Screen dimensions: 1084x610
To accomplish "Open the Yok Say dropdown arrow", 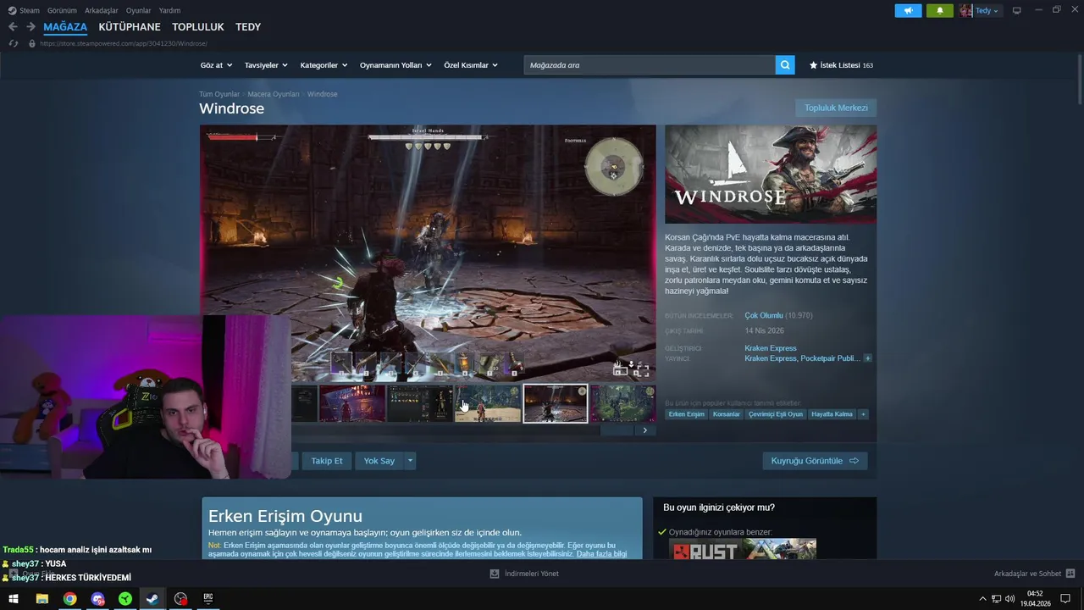I will point(410,461).
